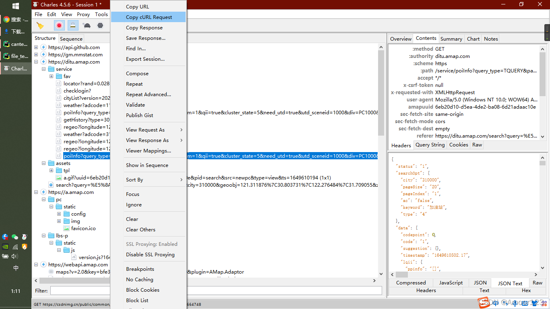Click the favicon.ico image icon
550x309 pixels.
66,229
